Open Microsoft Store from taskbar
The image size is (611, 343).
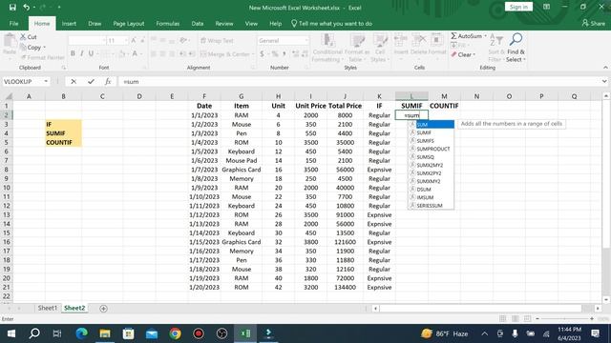(x=128, y=333)
